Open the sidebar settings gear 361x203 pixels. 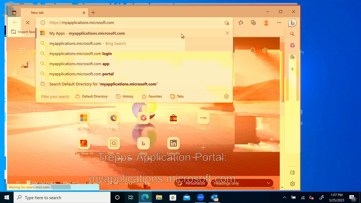pyautogui.click(x=292, y=184)
